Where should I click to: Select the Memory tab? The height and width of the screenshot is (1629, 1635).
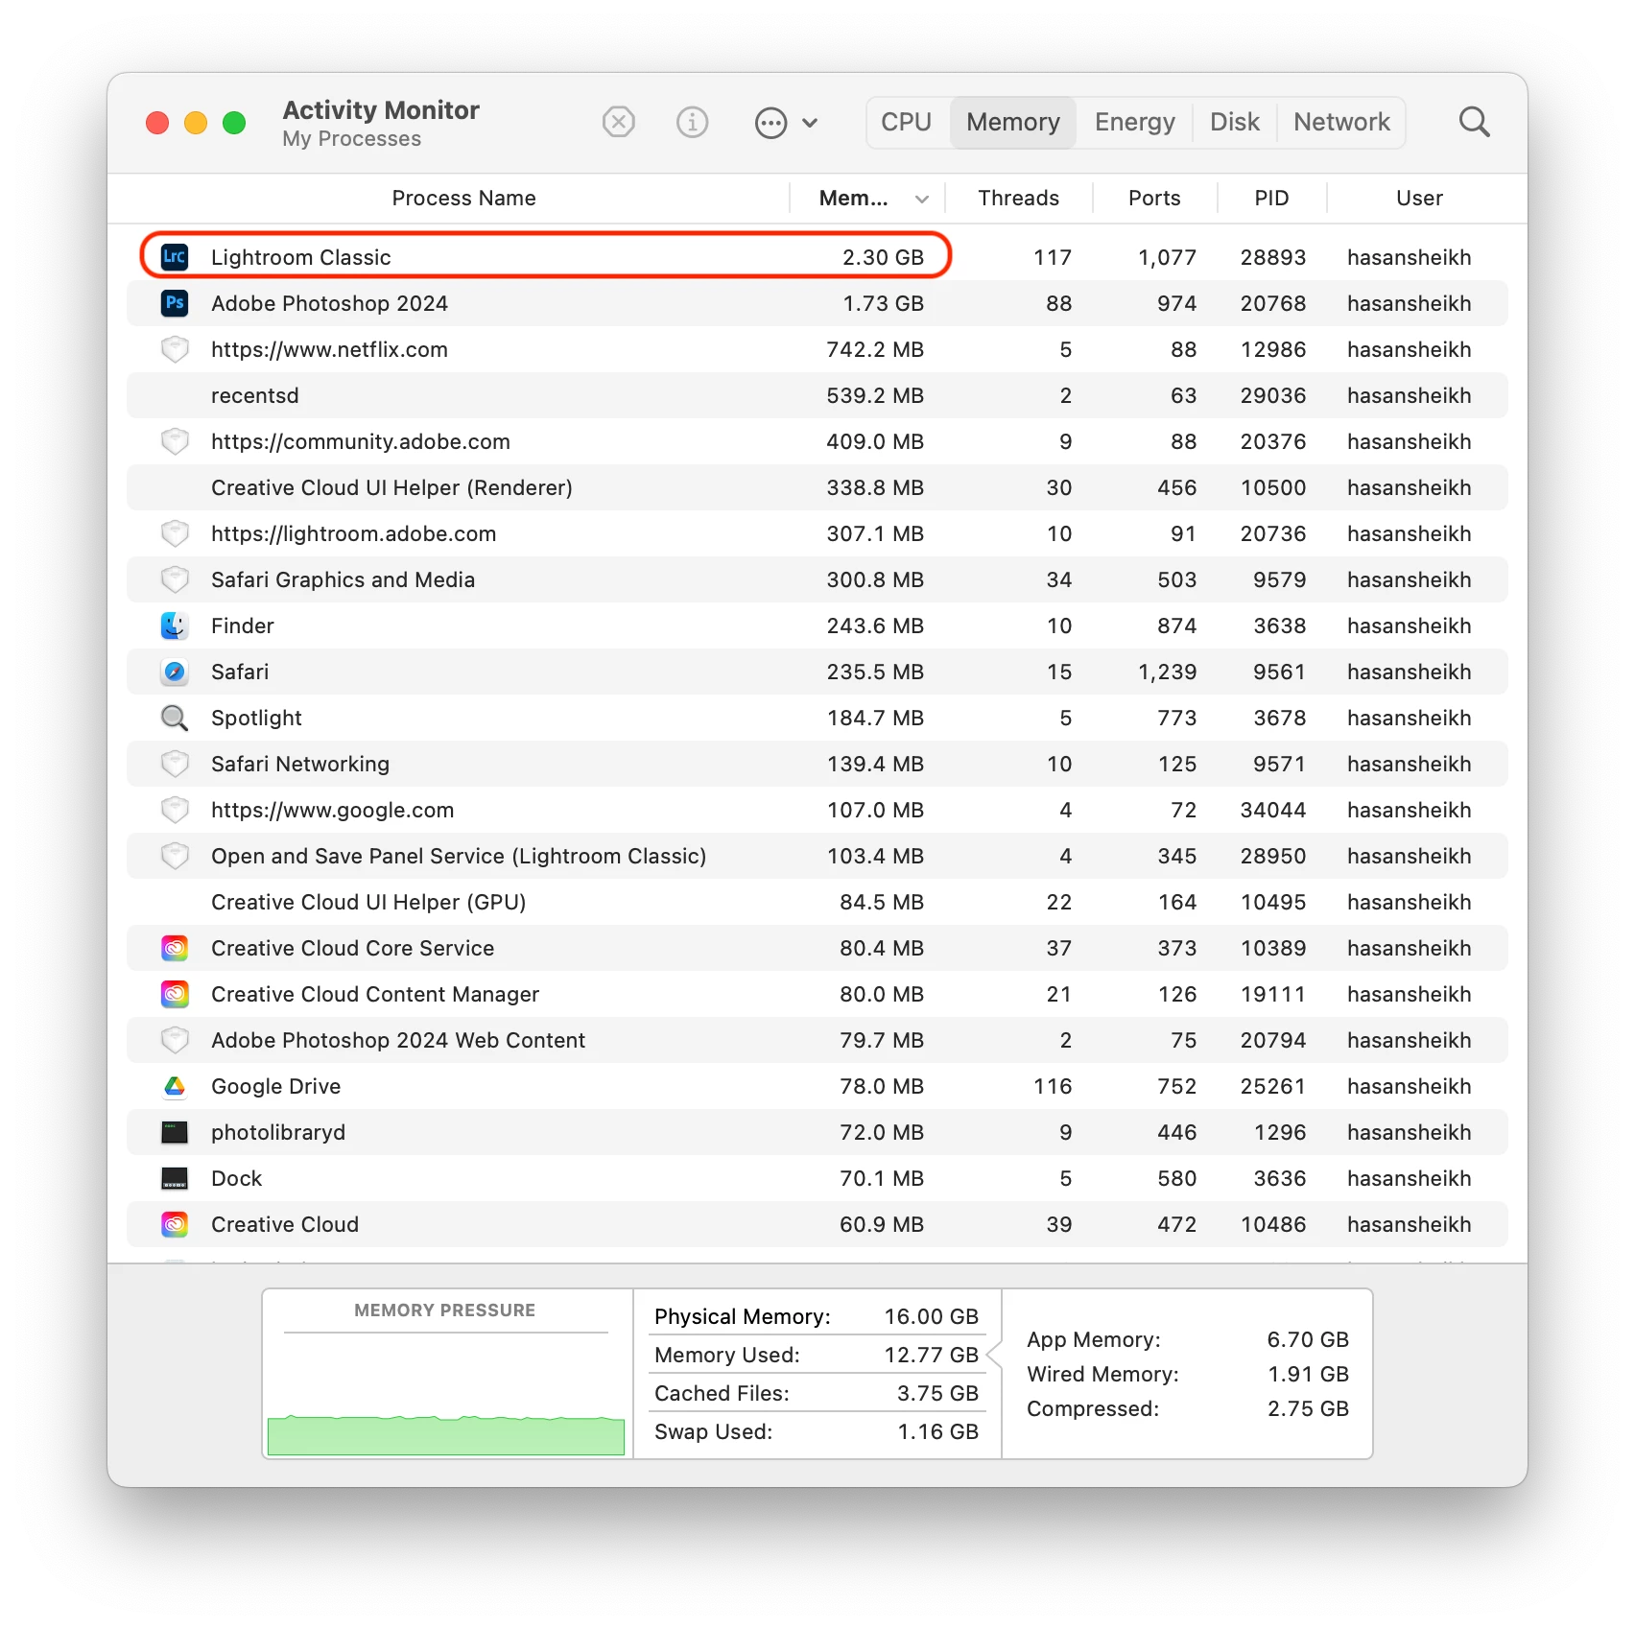1013,122
